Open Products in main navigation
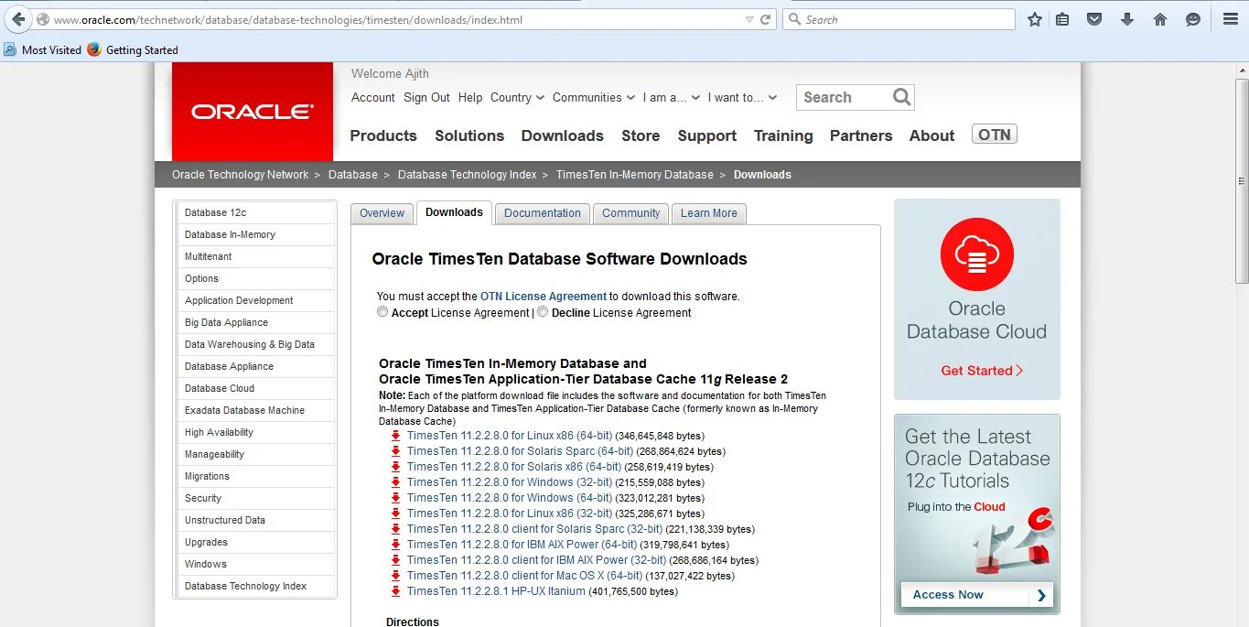The width and height of the screenshot is (1249, 627). 383,135
